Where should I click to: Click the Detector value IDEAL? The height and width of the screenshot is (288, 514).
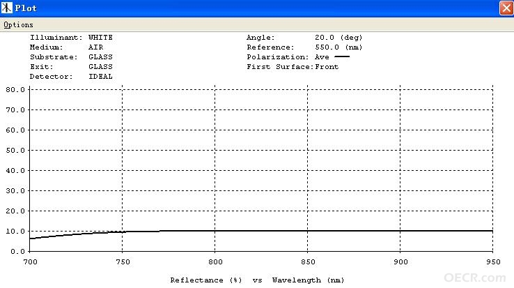[x=100, y=77]
